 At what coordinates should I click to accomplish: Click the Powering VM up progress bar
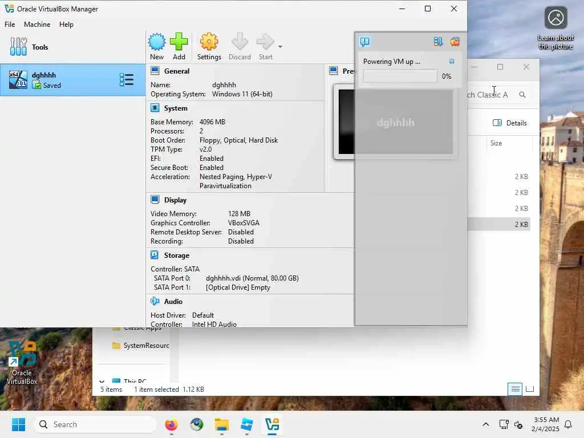[x=400, y=76]
